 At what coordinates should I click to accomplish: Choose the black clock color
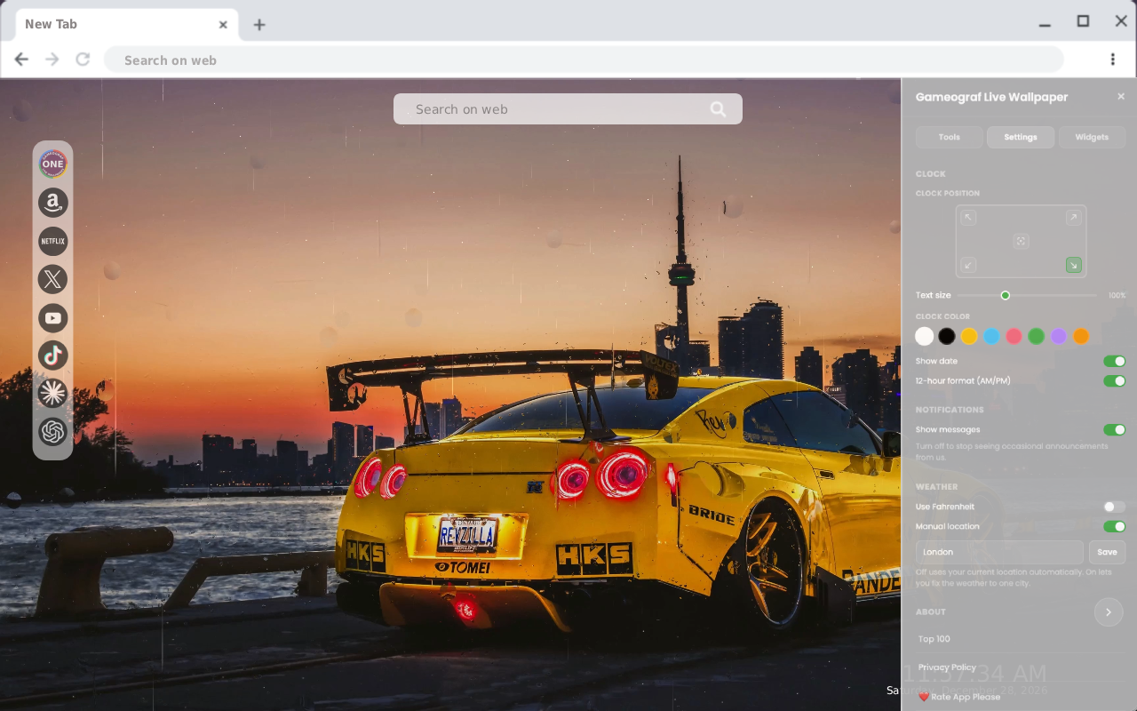point(947,336)
